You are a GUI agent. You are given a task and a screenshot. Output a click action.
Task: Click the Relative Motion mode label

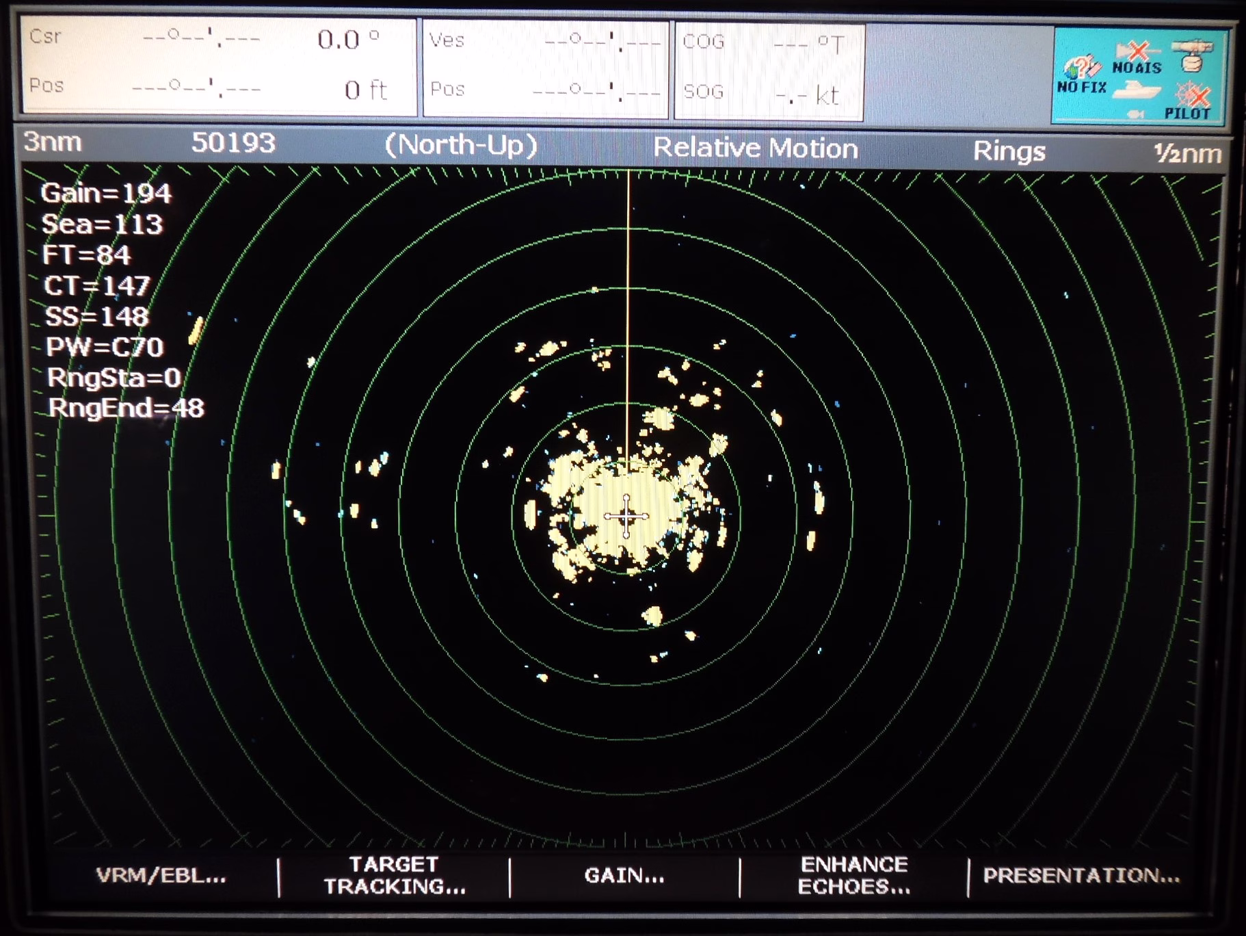pos(755,148)
